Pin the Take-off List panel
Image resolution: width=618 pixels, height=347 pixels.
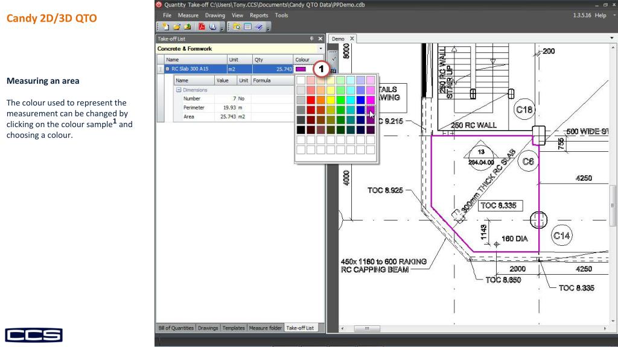[311, 39]
